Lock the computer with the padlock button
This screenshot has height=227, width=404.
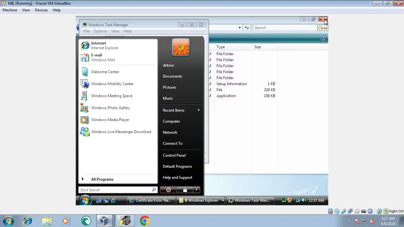coord(185,190)
